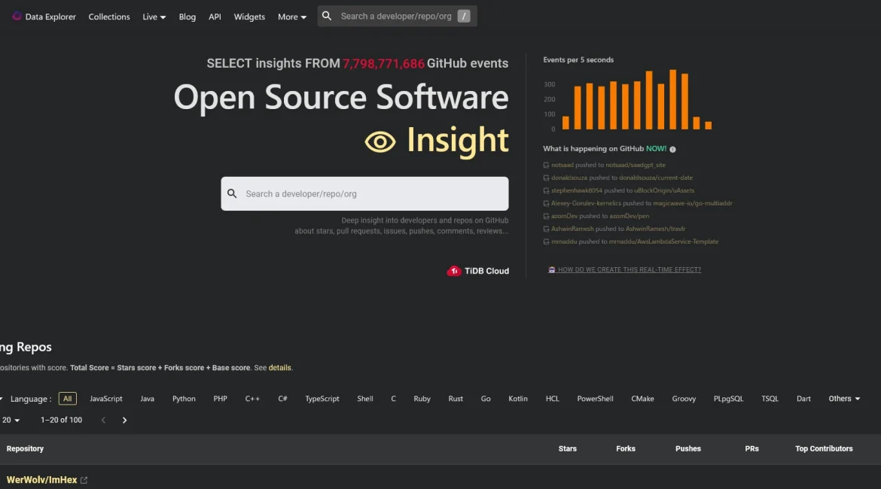Filter trending repos by Shell
Image resolution: width=881 pixels, height=489 pixels.
click(365, 399)
